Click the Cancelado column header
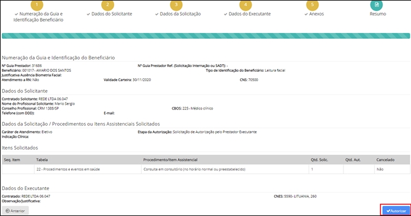 (385, 159)
